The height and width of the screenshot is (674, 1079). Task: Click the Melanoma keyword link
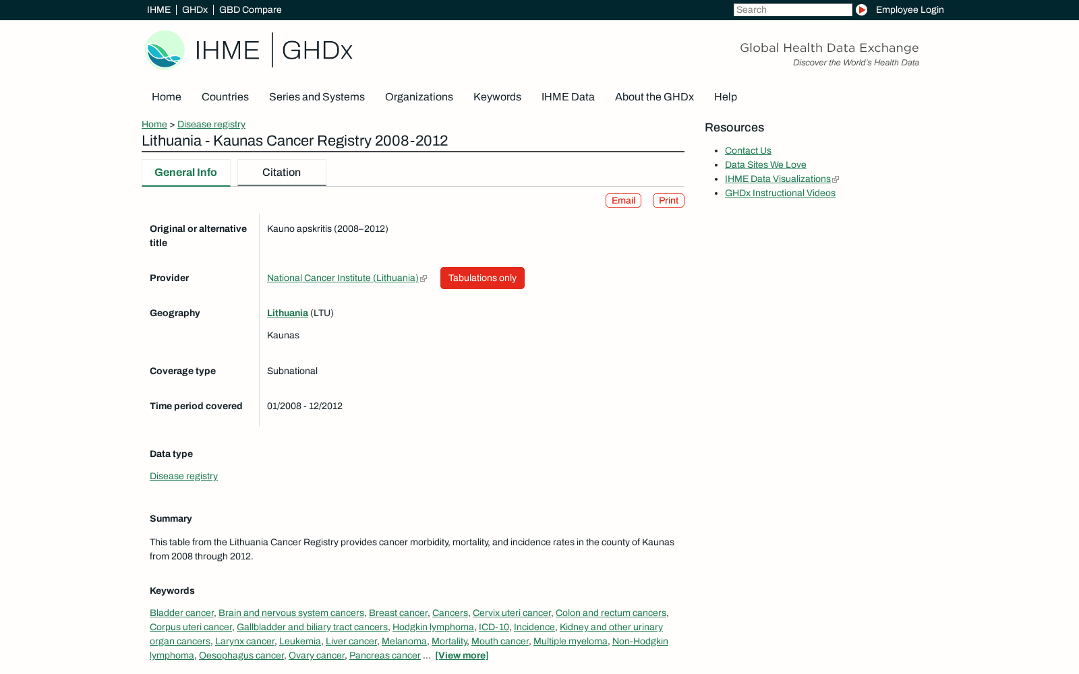point(404,641)
